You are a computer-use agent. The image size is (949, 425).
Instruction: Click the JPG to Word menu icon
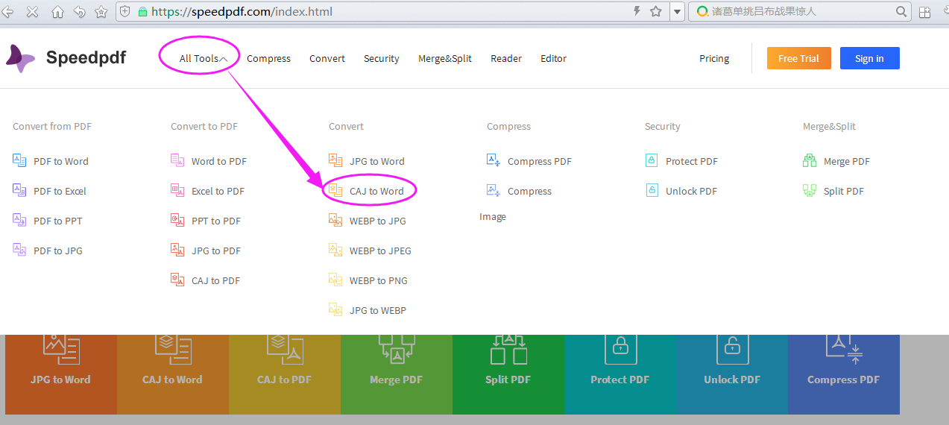[335, 160]
